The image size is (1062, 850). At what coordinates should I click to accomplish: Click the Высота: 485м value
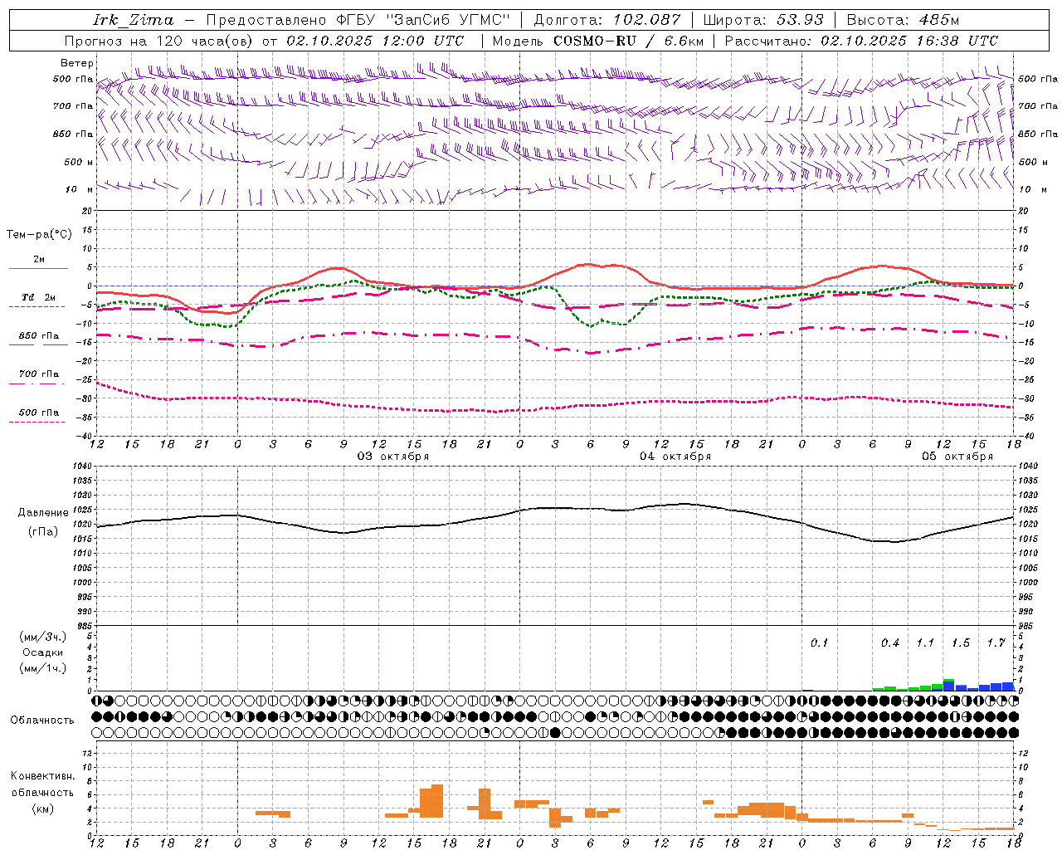[x=903, y=20]
